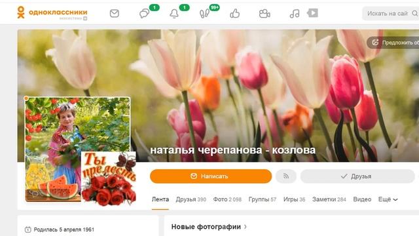The width and height of the screenshot is (419, 236).
Task: Open guests footprints icon
Action: (204, 13)
